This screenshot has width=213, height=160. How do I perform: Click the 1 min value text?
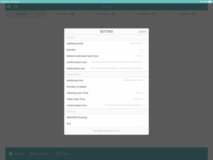(x=139, y=56)
